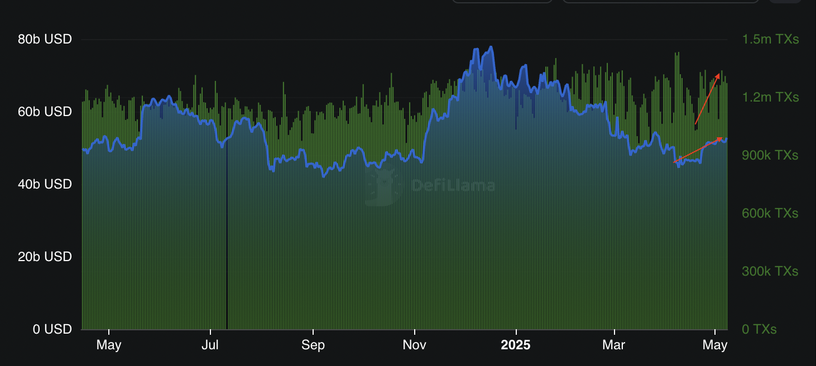
Task: Click the 1.5m TXs axis label
Action: pos(770,40)
